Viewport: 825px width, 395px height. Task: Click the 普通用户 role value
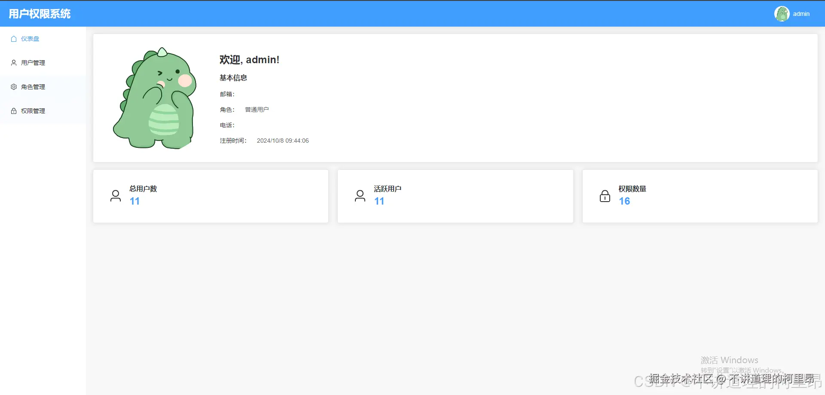(257, 110)
